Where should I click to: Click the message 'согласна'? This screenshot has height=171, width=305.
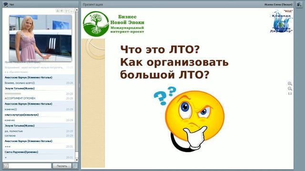[x=10, y=136]
